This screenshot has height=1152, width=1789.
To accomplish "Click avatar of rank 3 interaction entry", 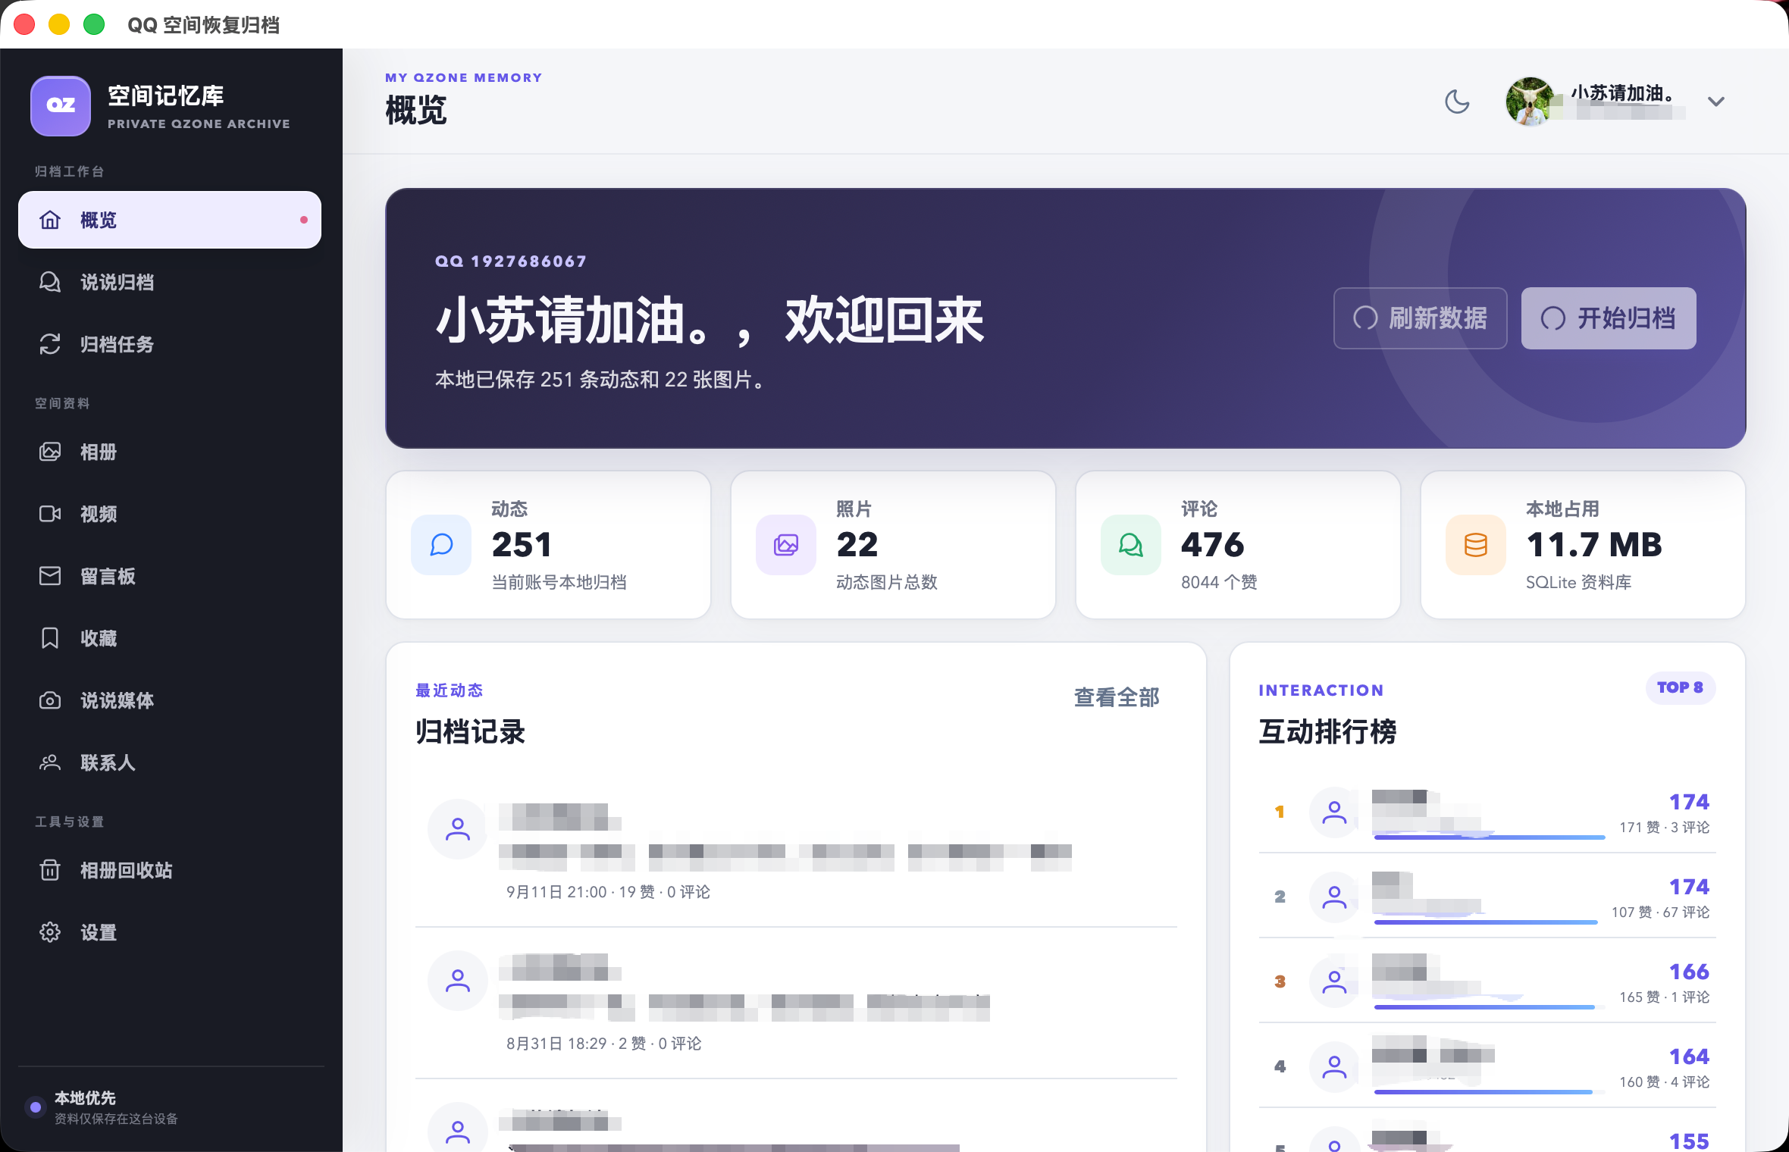I will (1334, 982).
